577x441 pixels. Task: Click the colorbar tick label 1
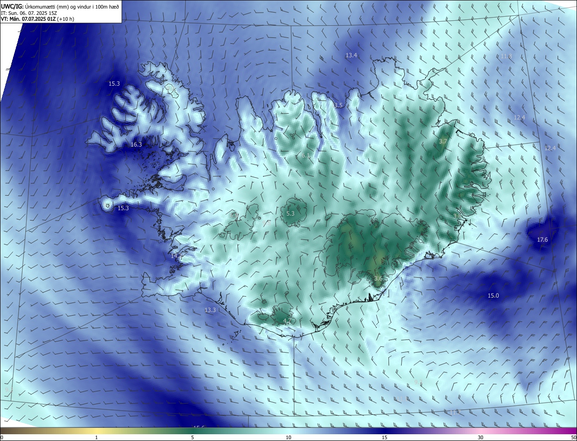click(x=96, y=437)
